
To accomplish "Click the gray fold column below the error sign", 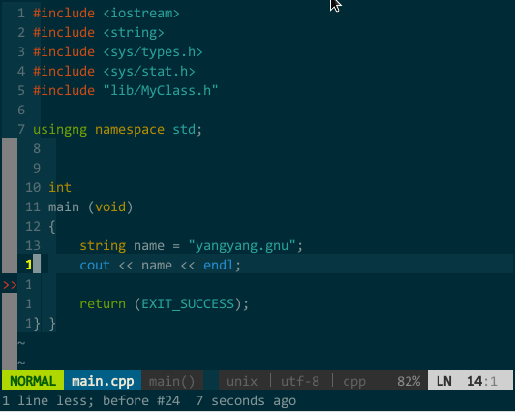I will [10, 332].
